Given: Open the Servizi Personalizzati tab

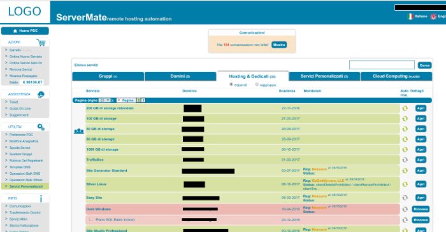Looking at the screenshot, I should 324,76.
